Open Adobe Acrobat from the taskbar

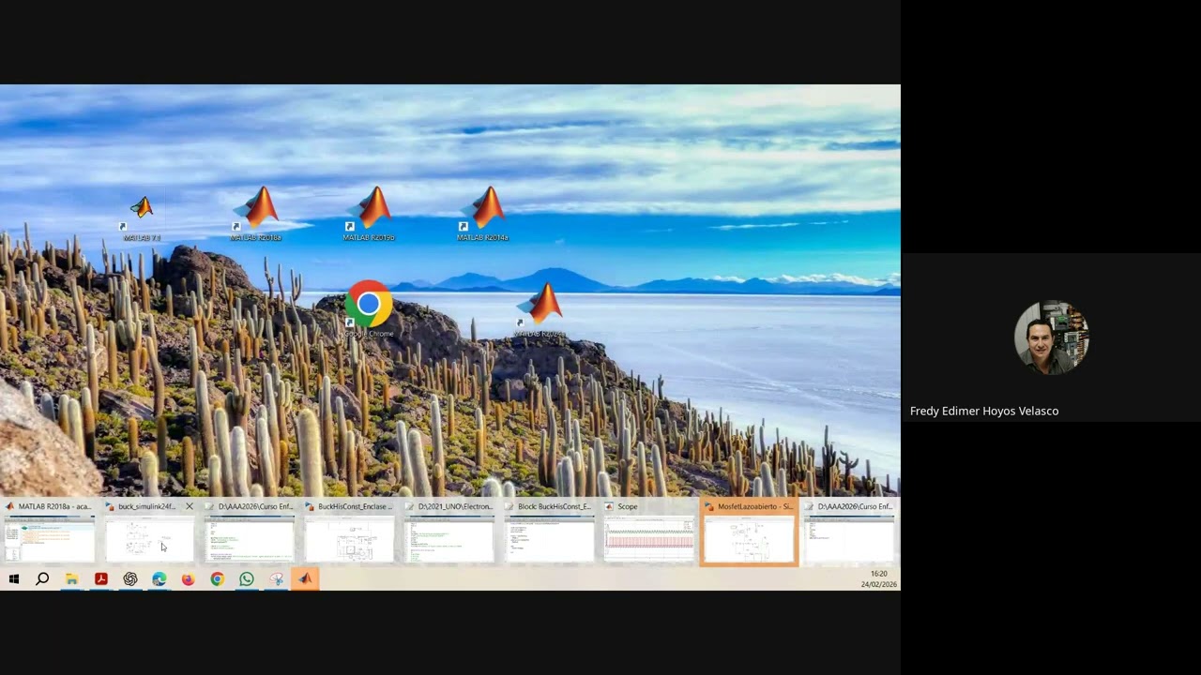click(100, 579)
